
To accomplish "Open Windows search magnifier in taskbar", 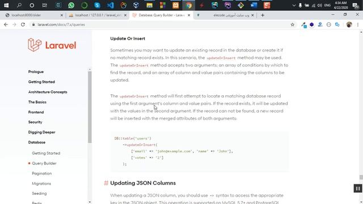I will click(19, 5).
